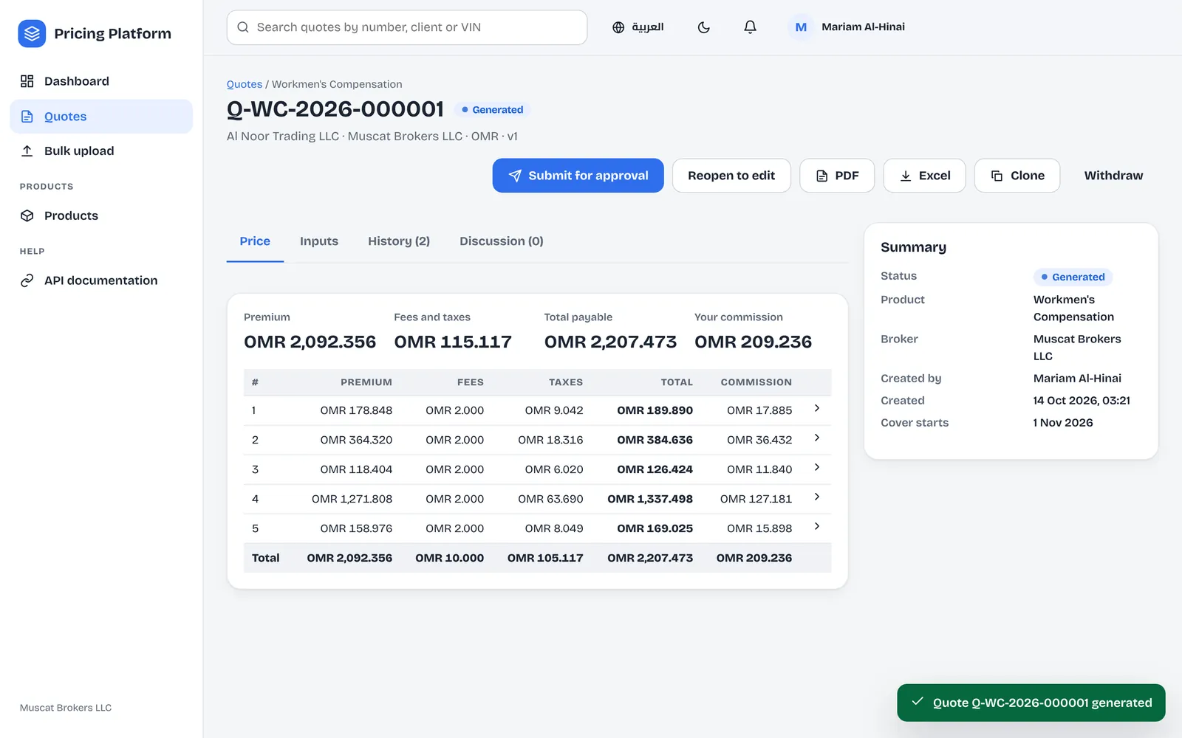Click Muscat Brokers LLC sidebar footer
The width and height of the screenshot is (1182, 738).
(66, 708)
